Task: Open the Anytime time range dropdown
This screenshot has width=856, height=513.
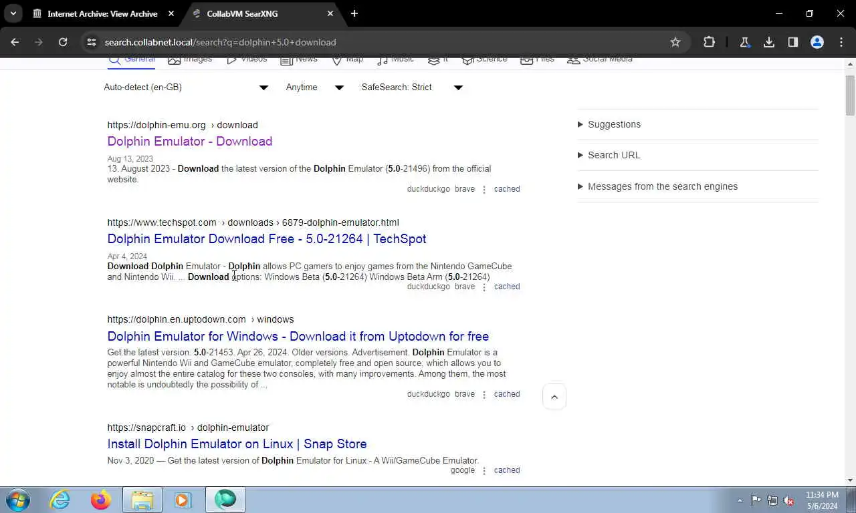Action: [314, 88]
